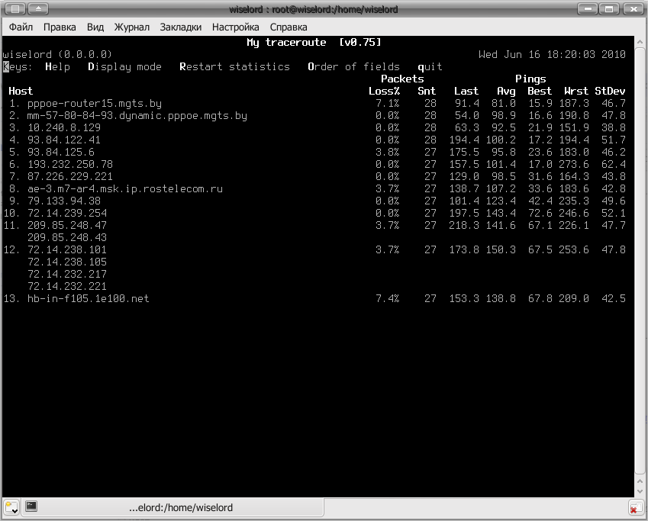
Task: Select the ...elord:/home/wiselord tab
Action: click(172, 507)
